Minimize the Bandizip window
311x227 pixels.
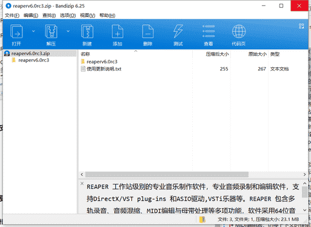[x=264, y=6]
